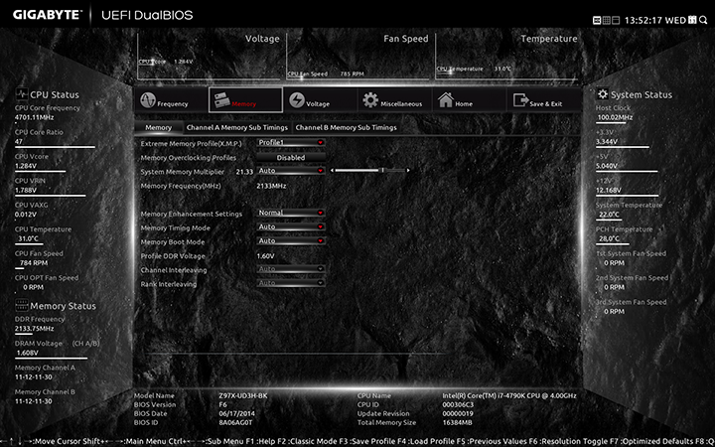Switch to Channel B Memory Sub Timings tab

[x=346, y=128]
